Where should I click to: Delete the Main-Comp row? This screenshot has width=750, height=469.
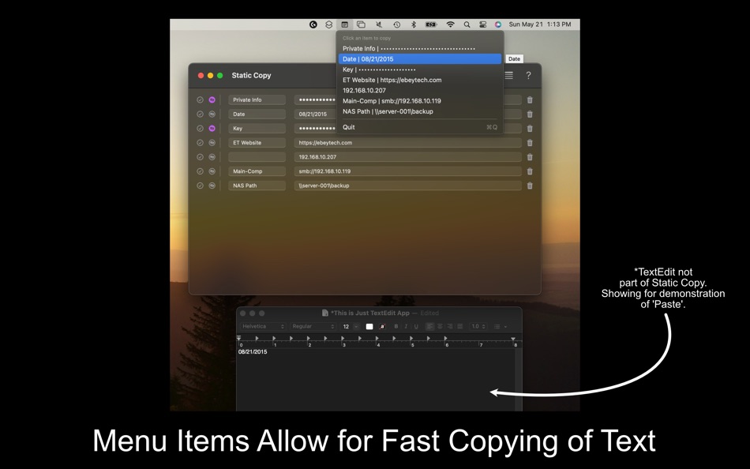530,171
